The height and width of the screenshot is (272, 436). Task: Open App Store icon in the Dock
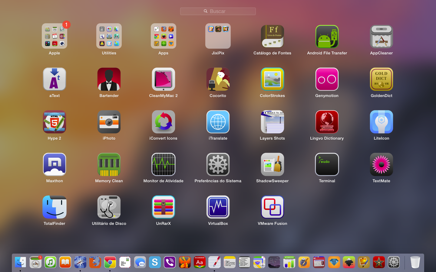(x=35, y=262)
